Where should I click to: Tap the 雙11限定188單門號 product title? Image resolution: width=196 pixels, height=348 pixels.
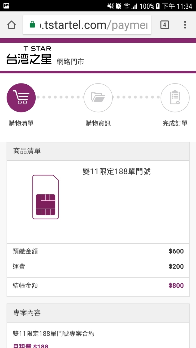[117, 172]
